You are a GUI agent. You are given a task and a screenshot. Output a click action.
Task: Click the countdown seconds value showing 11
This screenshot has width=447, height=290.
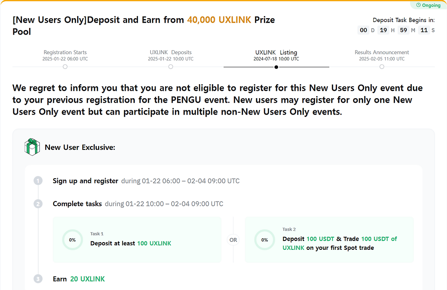[x=424, y=30]
